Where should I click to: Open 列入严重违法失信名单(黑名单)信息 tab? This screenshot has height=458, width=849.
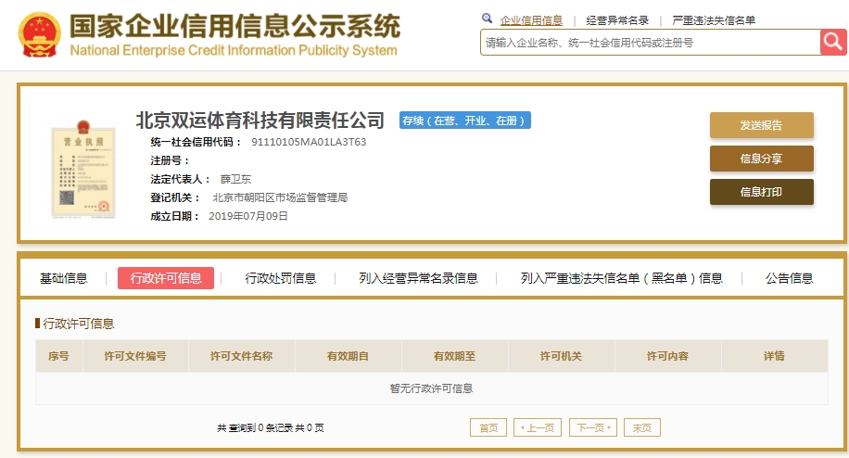click(622, 278)
